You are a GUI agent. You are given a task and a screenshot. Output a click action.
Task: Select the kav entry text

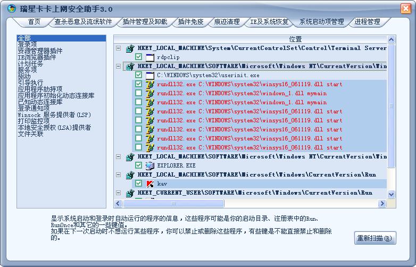coord(162,183)
